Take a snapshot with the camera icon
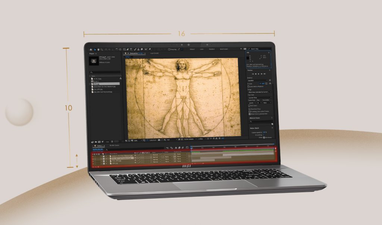Screen dimensions: 382x225 point(159,140)
